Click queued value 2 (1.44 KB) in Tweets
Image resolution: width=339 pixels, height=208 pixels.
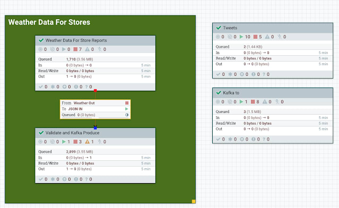[253, 47]
